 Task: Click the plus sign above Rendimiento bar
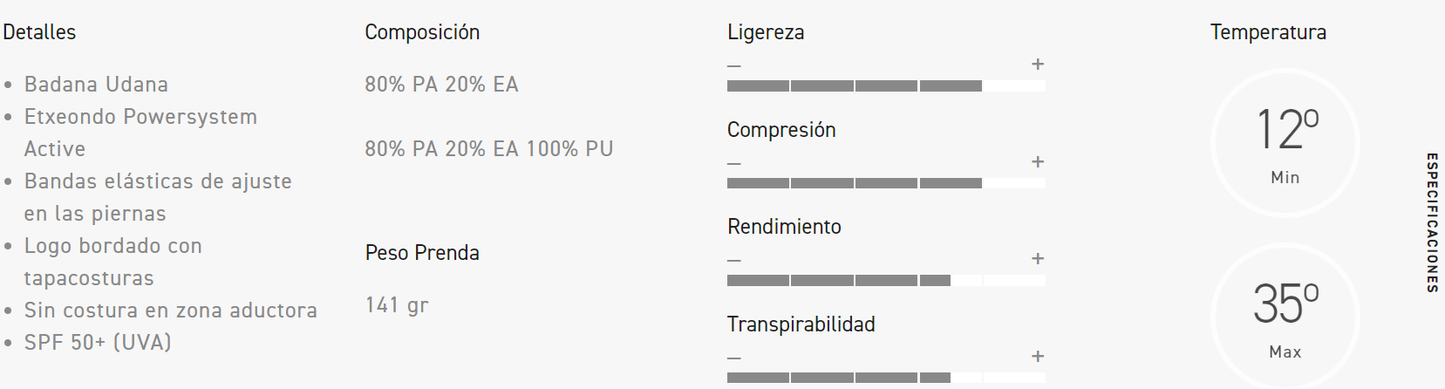coord(1038,259)
